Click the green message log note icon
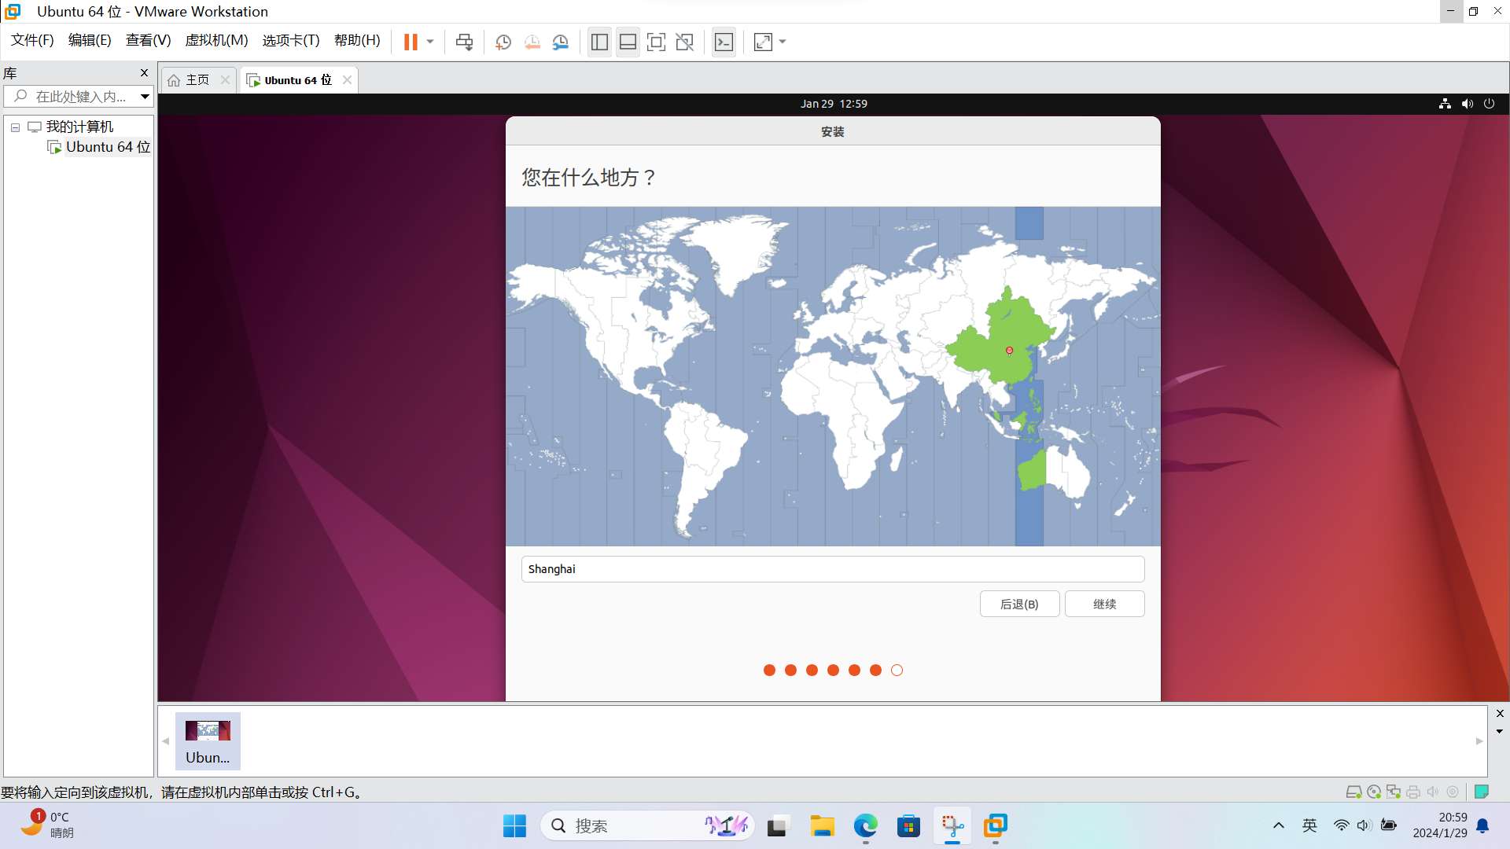Screen dimensions: 1510x849 (x=1482, y=792)
